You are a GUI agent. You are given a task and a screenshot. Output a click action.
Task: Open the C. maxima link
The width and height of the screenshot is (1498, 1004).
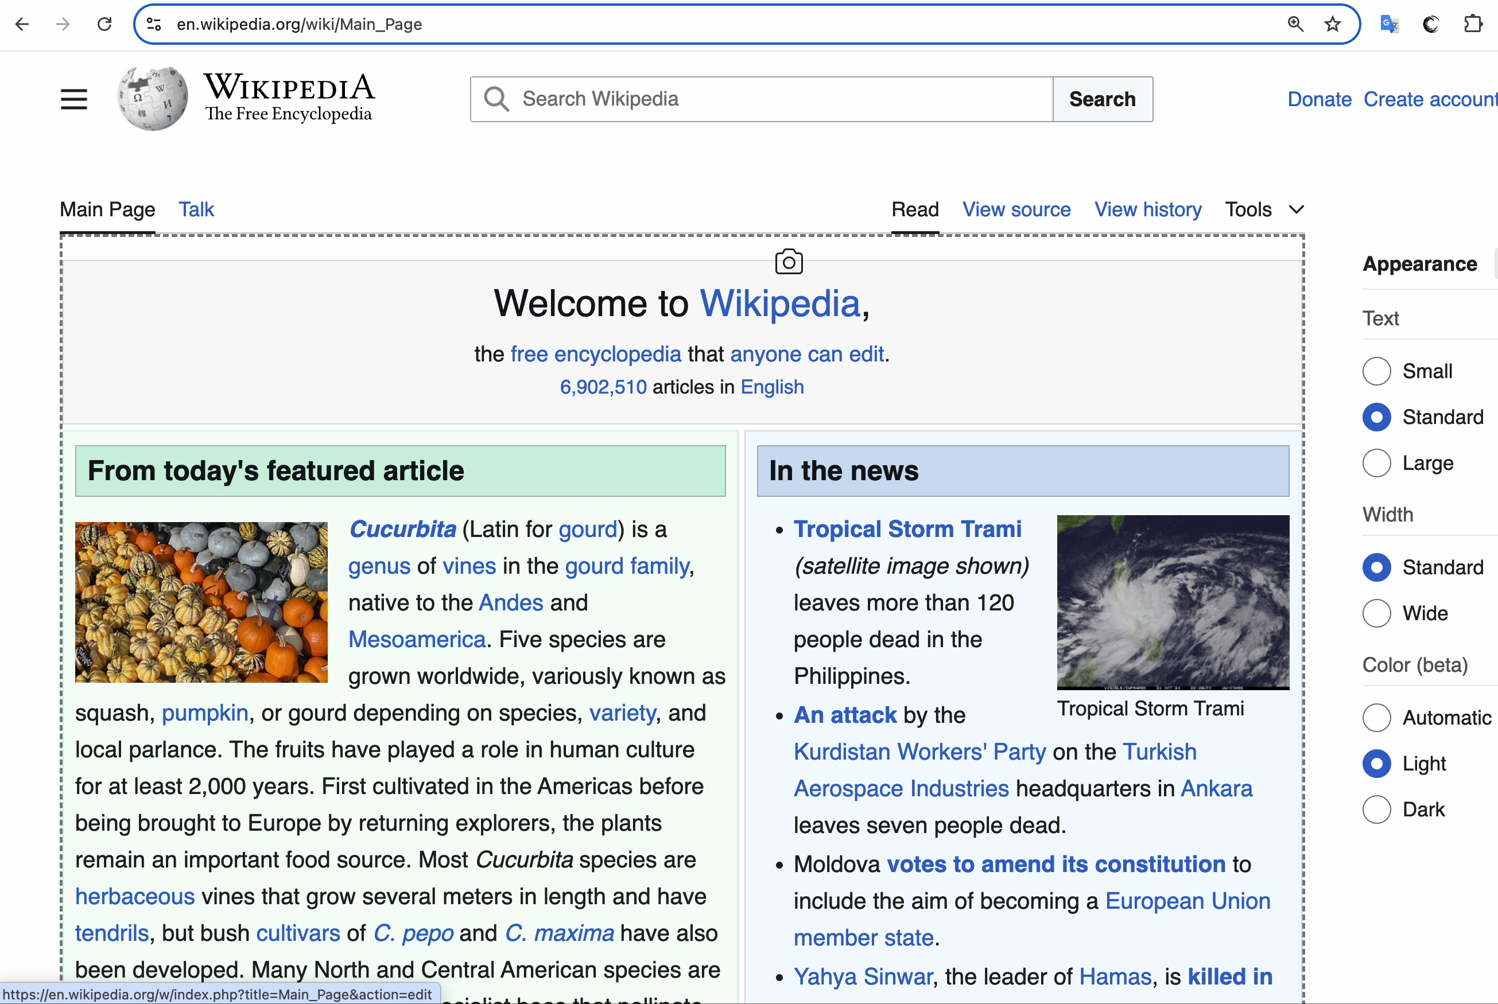coord(559,933)
